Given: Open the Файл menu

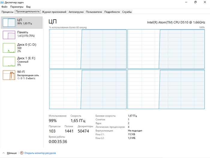Looking at the screenshot, I should [x=4, y=7].
